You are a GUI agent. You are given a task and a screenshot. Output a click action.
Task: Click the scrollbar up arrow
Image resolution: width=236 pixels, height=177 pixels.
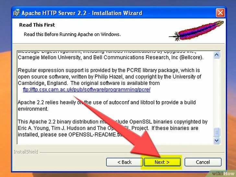[x=217, y=55]
